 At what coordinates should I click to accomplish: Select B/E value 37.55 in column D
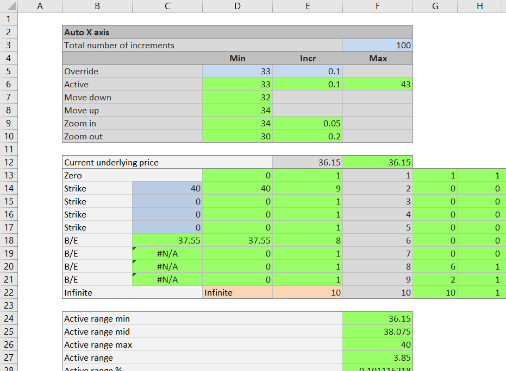point(238,240)
